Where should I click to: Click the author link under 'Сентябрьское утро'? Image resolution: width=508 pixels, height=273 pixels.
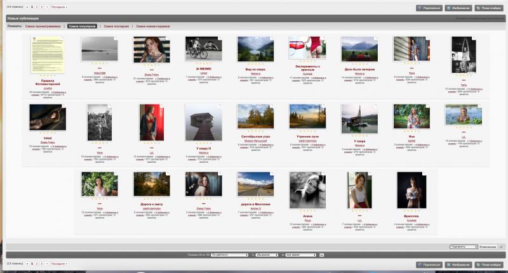(x=256, y=141)
